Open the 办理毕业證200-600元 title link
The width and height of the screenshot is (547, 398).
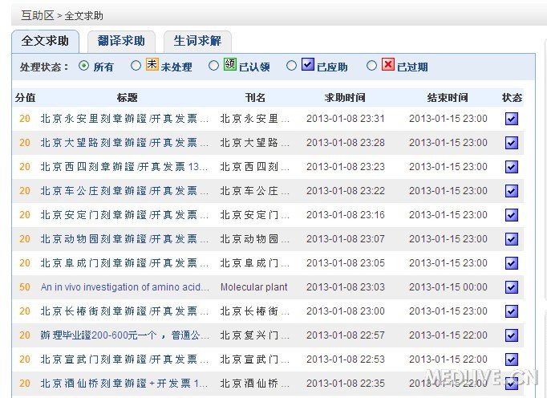pyautogui.click(x=124, y=335)
